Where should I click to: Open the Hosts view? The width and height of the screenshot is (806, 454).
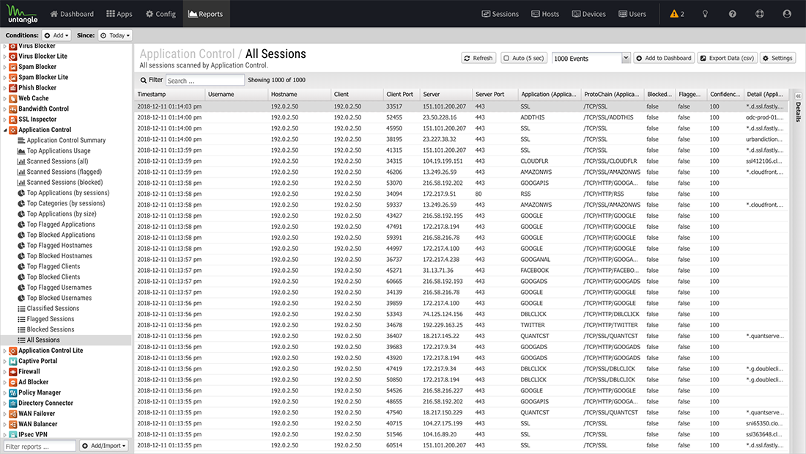coord(545,14)
